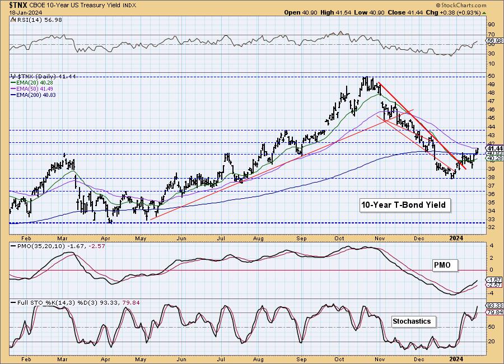Click the 41.44 price tag on right axis
Screen dimensions: 504x364
click(495, 148)
